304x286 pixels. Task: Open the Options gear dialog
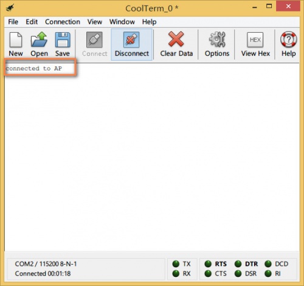pos(217,44)
